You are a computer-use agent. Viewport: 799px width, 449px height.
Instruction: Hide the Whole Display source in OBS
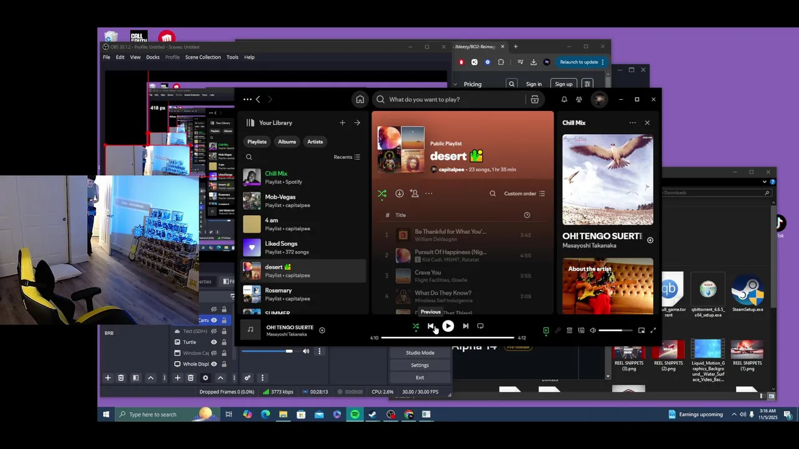[x=213, y=364]
